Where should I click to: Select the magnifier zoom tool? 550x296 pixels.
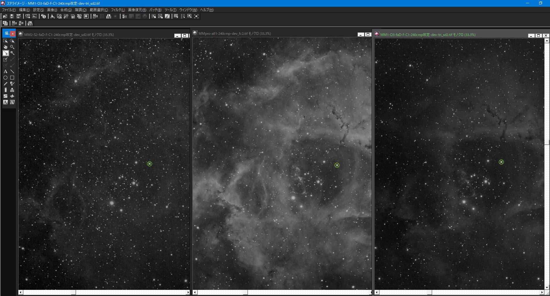[12, 47]
